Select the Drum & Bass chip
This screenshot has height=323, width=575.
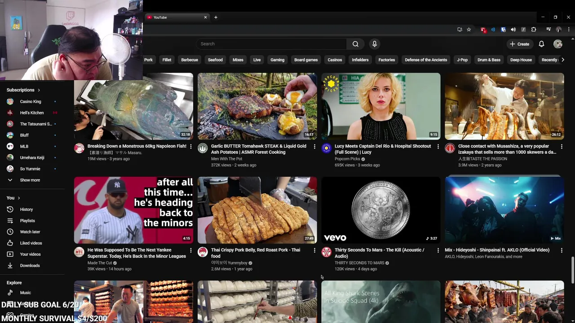click(x=489, y=60)
